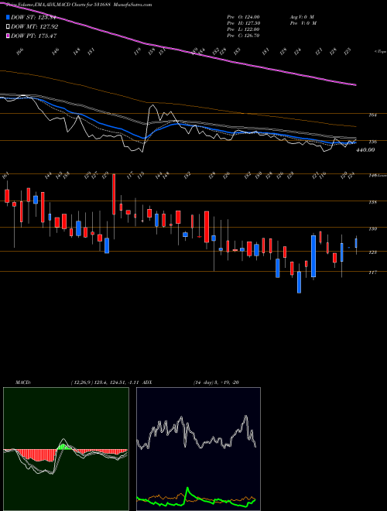This screenshot has width=387, height=511.
Task: Click the 123 candlestick axis label
Action: point(373,252)
